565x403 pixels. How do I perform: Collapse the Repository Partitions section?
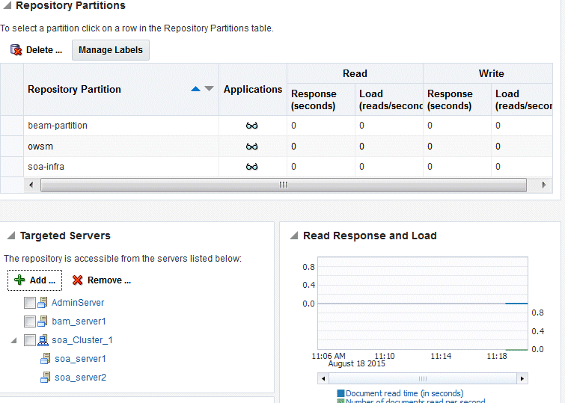tap(7, 5)
